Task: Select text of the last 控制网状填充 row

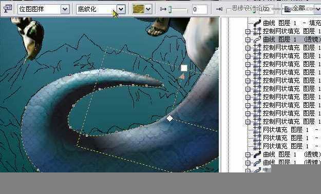Action: point(292,122)
